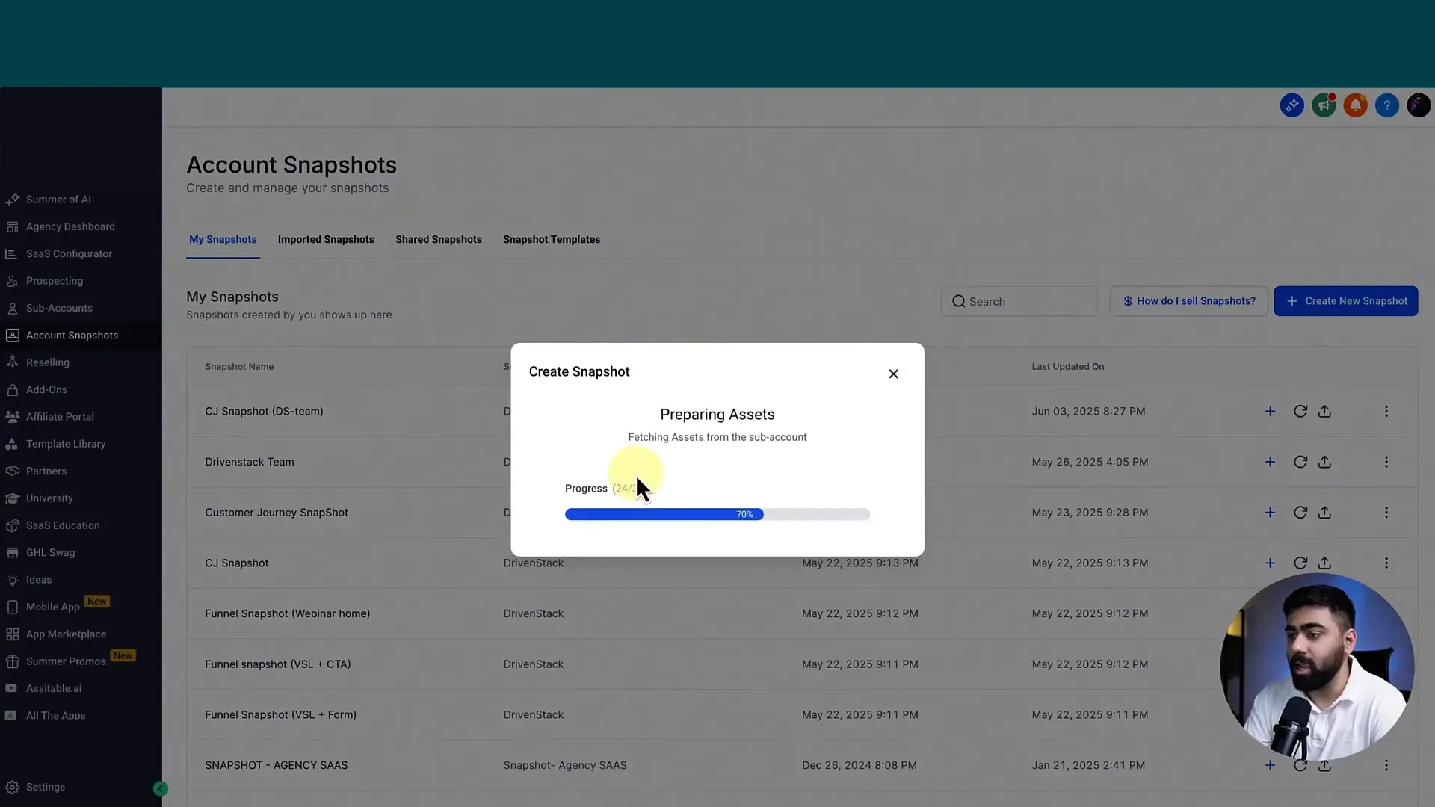1435x807 pixels.
Task: Click plus icon for CJ Snapshot May 22 row
Action: (x=1270, y=563)
